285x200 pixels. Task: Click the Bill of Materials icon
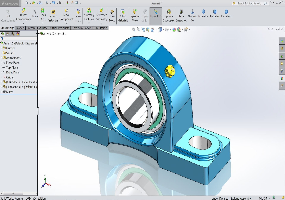click(123, 16)
